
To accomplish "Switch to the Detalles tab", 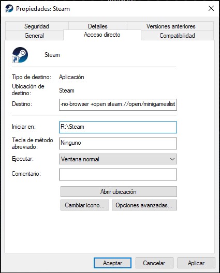I will tap(98, 26).
